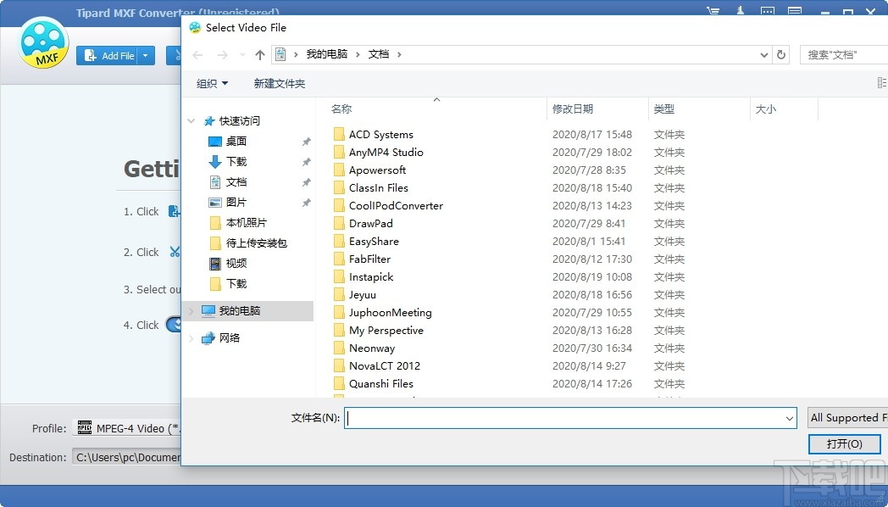Select the DrawPad folder
Viewport: 888px width, 507px height.
tap(371, 223)
